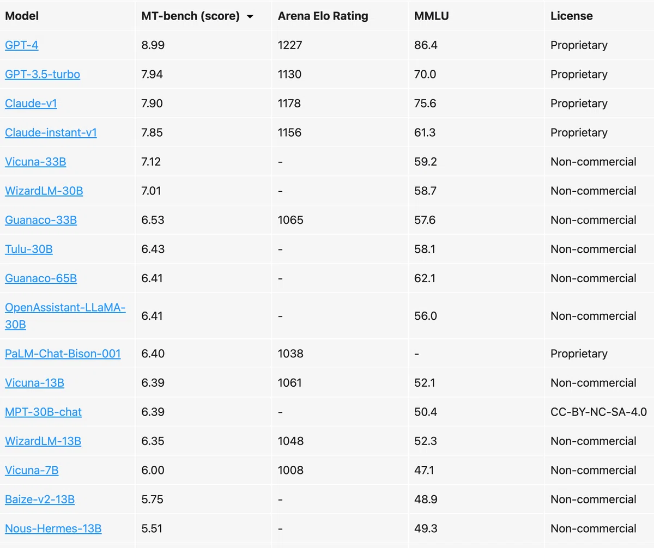Open the Claude-instant-v1 model link
Image resolution: width=654 pixels, height=548 pixels.
[51, 132]
